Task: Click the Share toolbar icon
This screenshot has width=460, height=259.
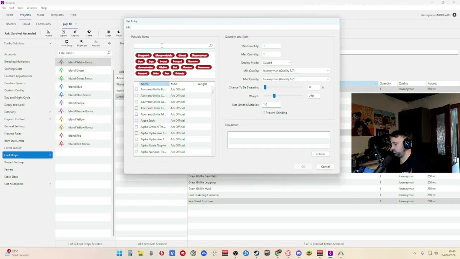Action: 89,32
